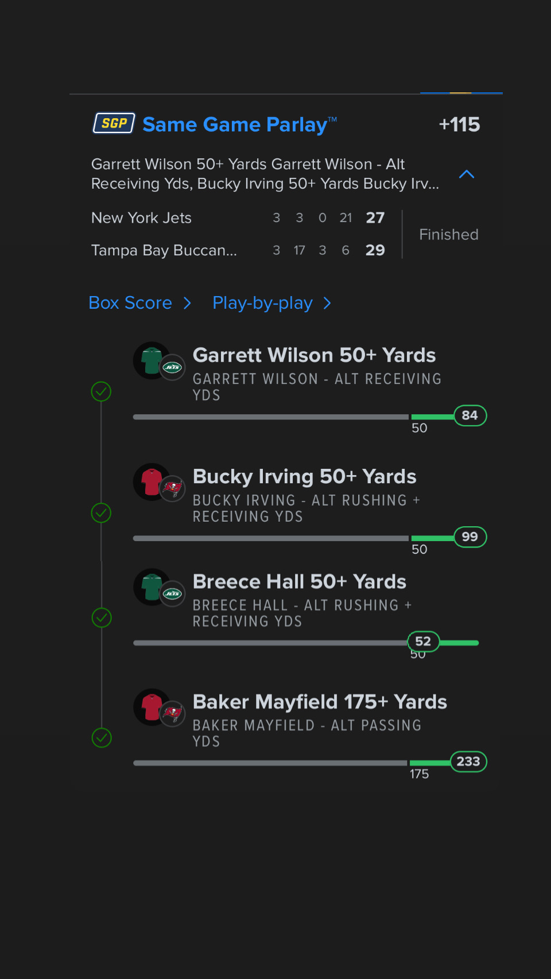
Task: Click Baker Mayfield's Buccaneers jersey icon
Action: tap(153, 707)
